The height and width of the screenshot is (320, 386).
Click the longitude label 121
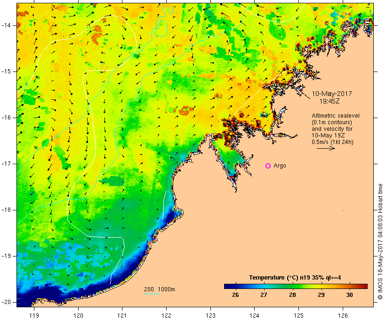coord(122,315)
